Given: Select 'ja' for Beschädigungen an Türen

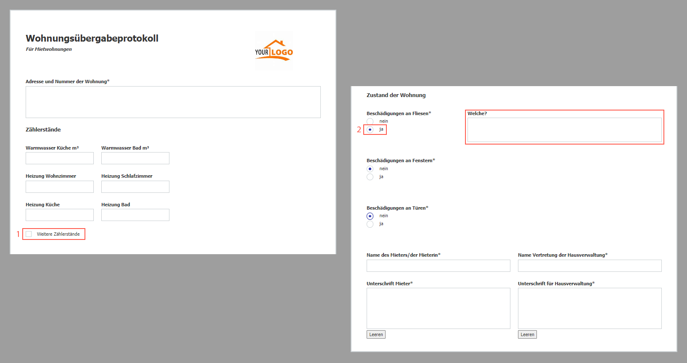Looking at the screenshot, I should point(370,224).
